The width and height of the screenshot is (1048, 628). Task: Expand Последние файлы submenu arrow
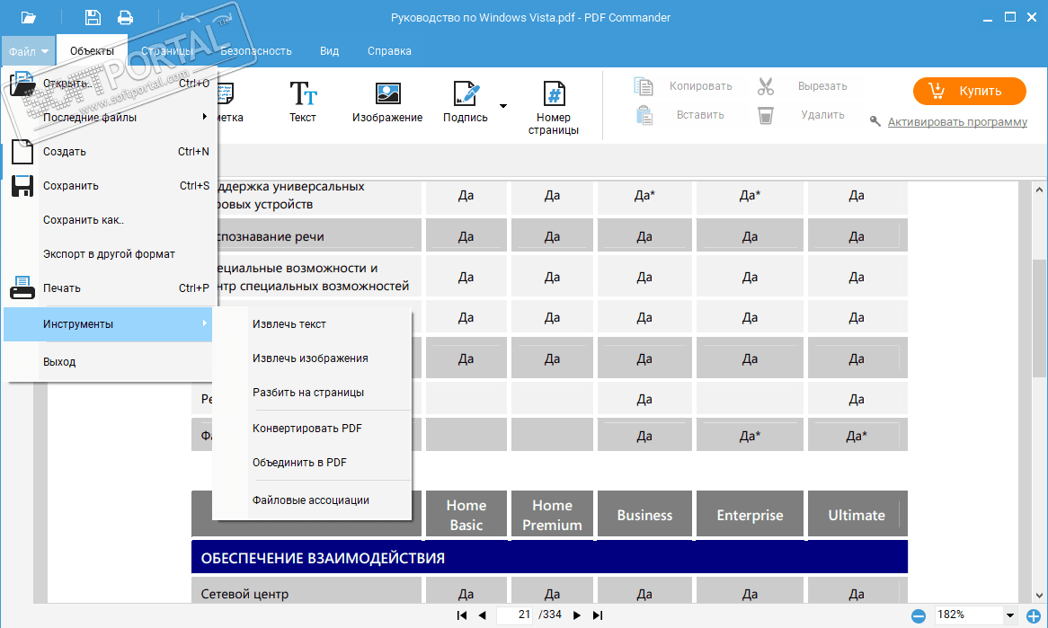[x=205, y=117]
